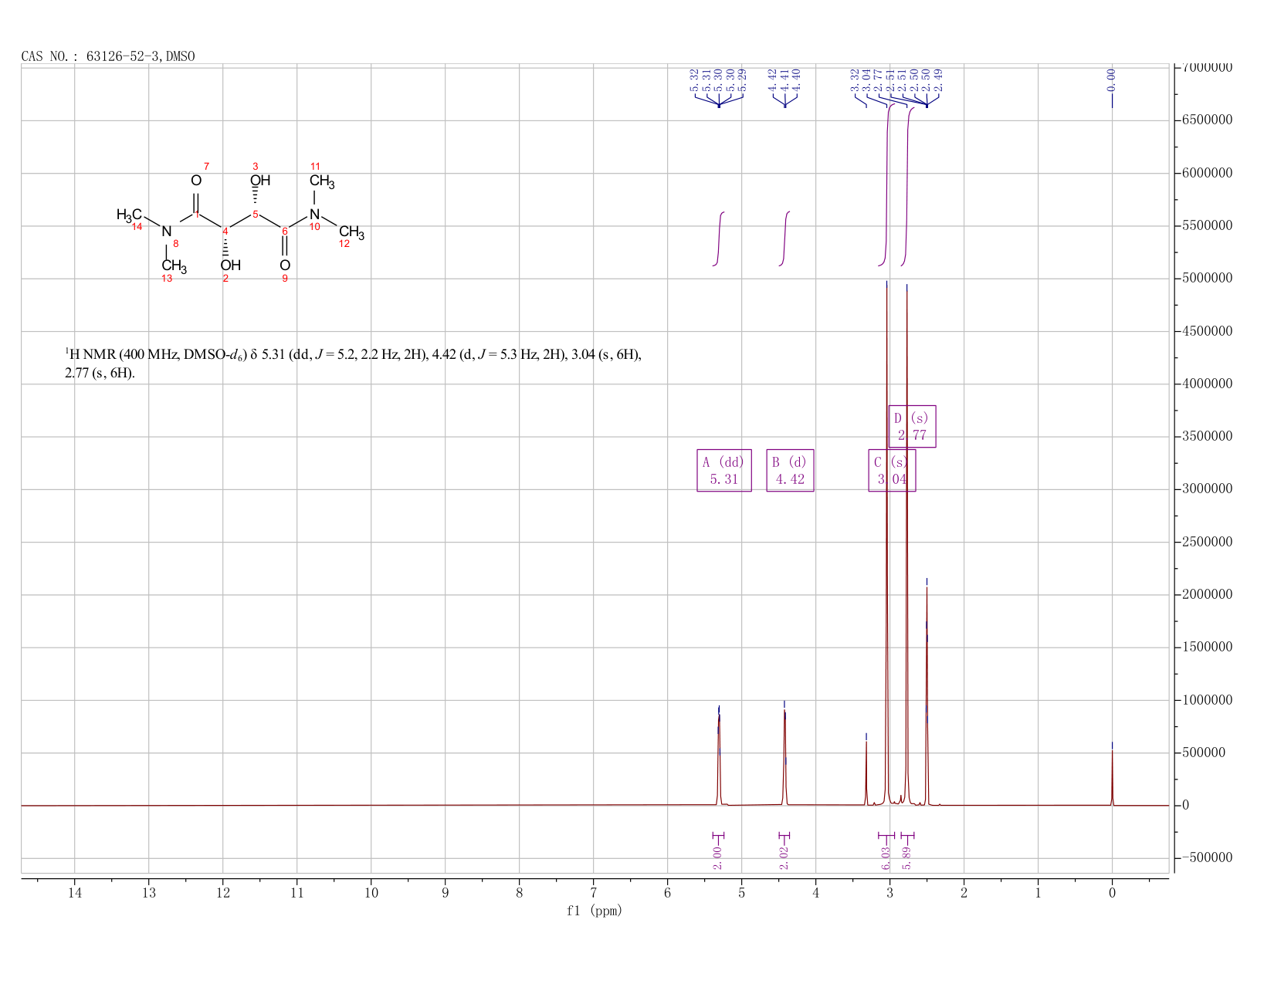Click the H3C group labeled 14
The image size is (1274, 984).
pyautogui.click(x=129, y=215)
